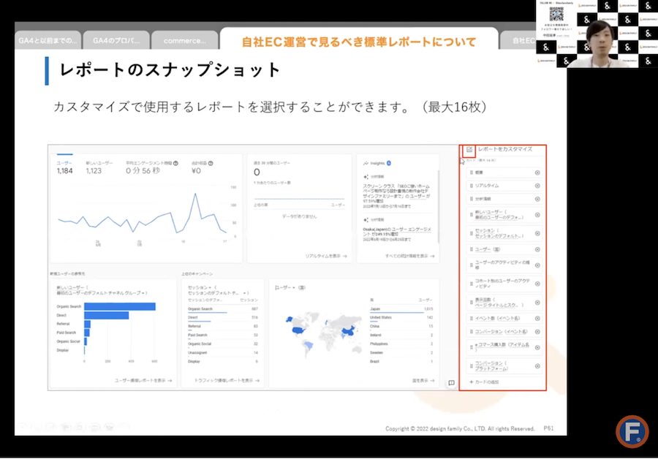
Task: Click the China region on the world map
Action: point(349,331)
